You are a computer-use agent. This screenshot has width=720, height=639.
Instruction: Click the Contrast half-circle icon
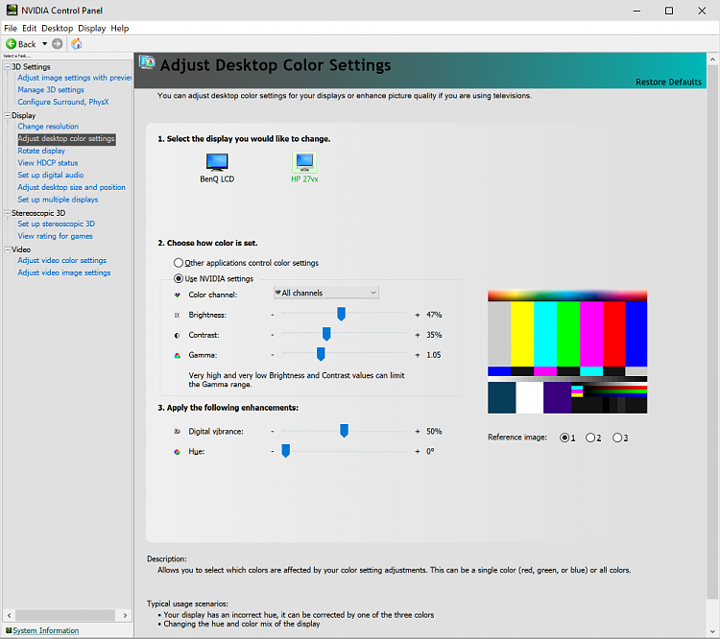[178, 335]
